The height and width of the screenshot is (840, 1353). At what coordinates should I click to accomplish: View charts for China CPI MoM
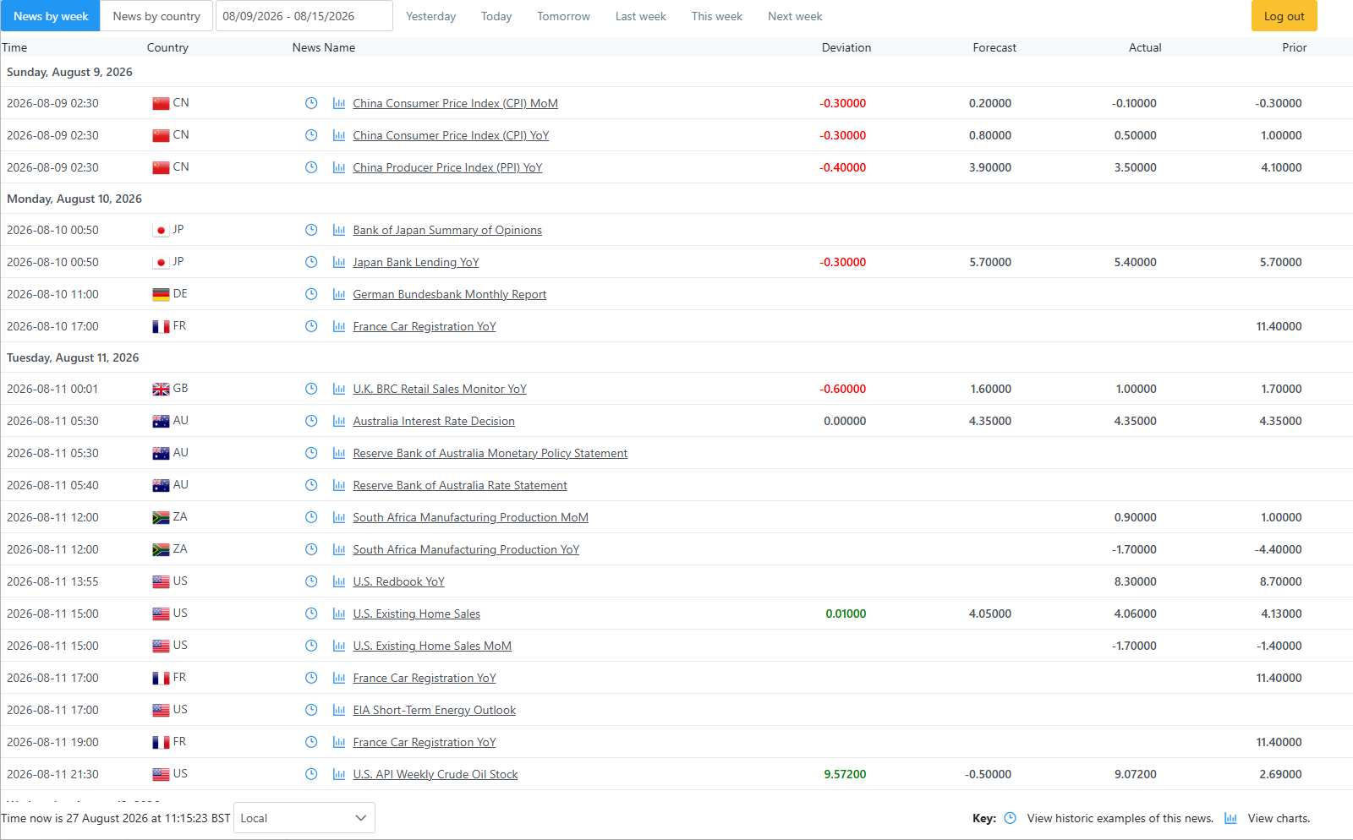pyautogui.click(x=339, y=103)
